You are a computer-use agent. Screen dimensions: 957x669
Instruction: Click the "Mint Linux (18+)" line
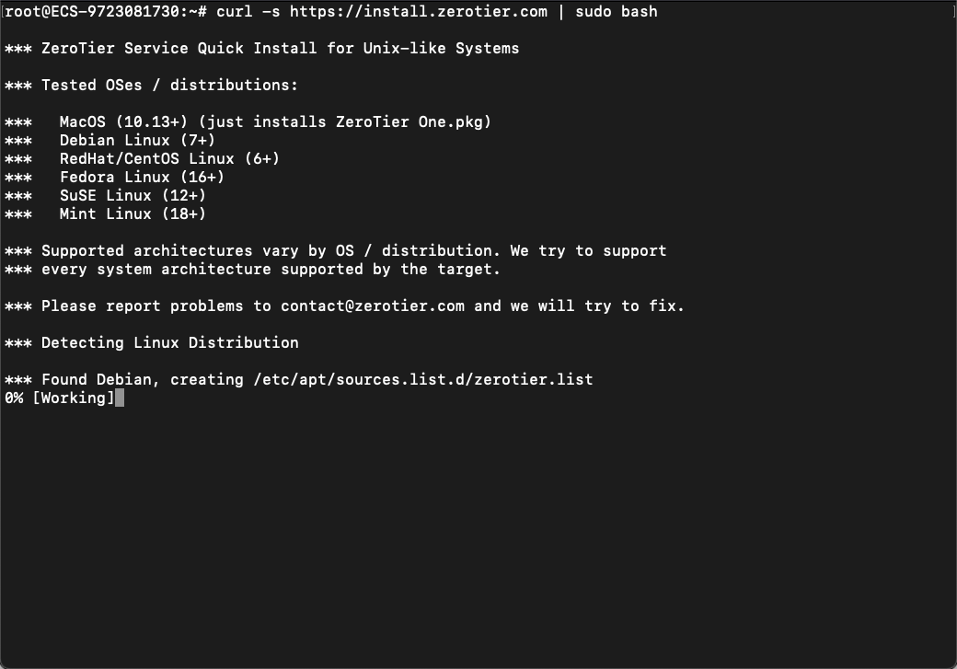point(133,214)
